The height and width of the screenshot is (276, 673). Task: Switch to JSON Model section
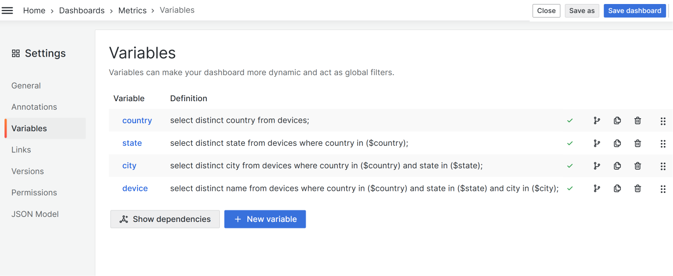35,214
